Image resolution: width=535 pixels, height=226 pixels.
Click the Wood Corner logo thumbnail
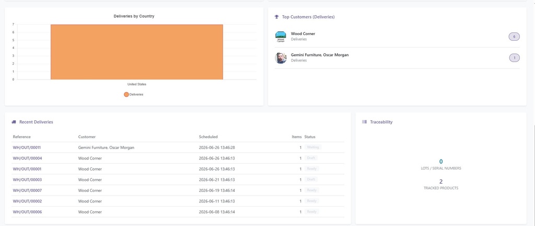pyautogui.click(x=281, y=37)
